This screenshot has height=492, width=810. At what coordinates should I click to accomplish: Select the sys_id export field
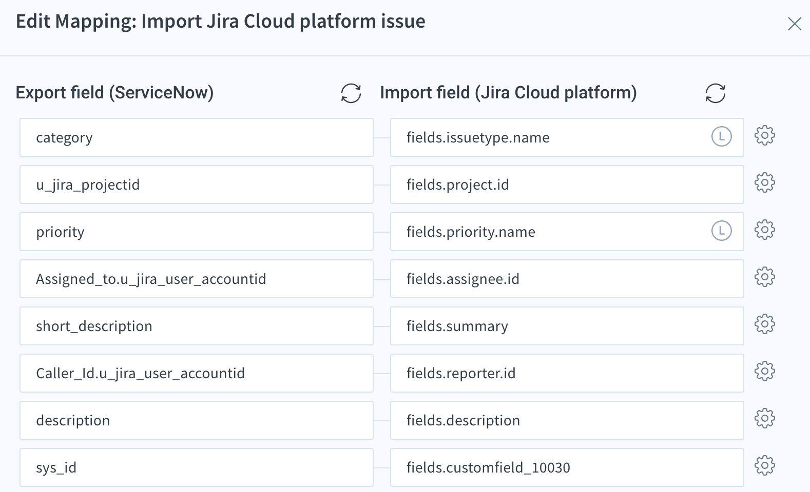tap(197, 467)
